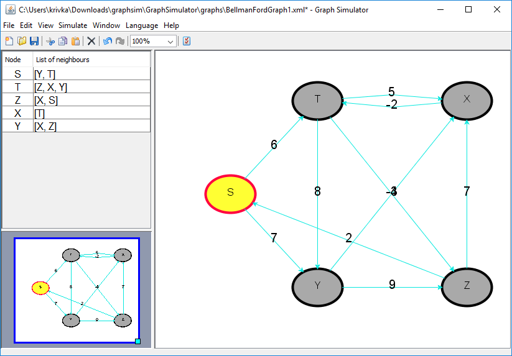
Task: Select the Z row in the node table
Action: pos(76,100)
